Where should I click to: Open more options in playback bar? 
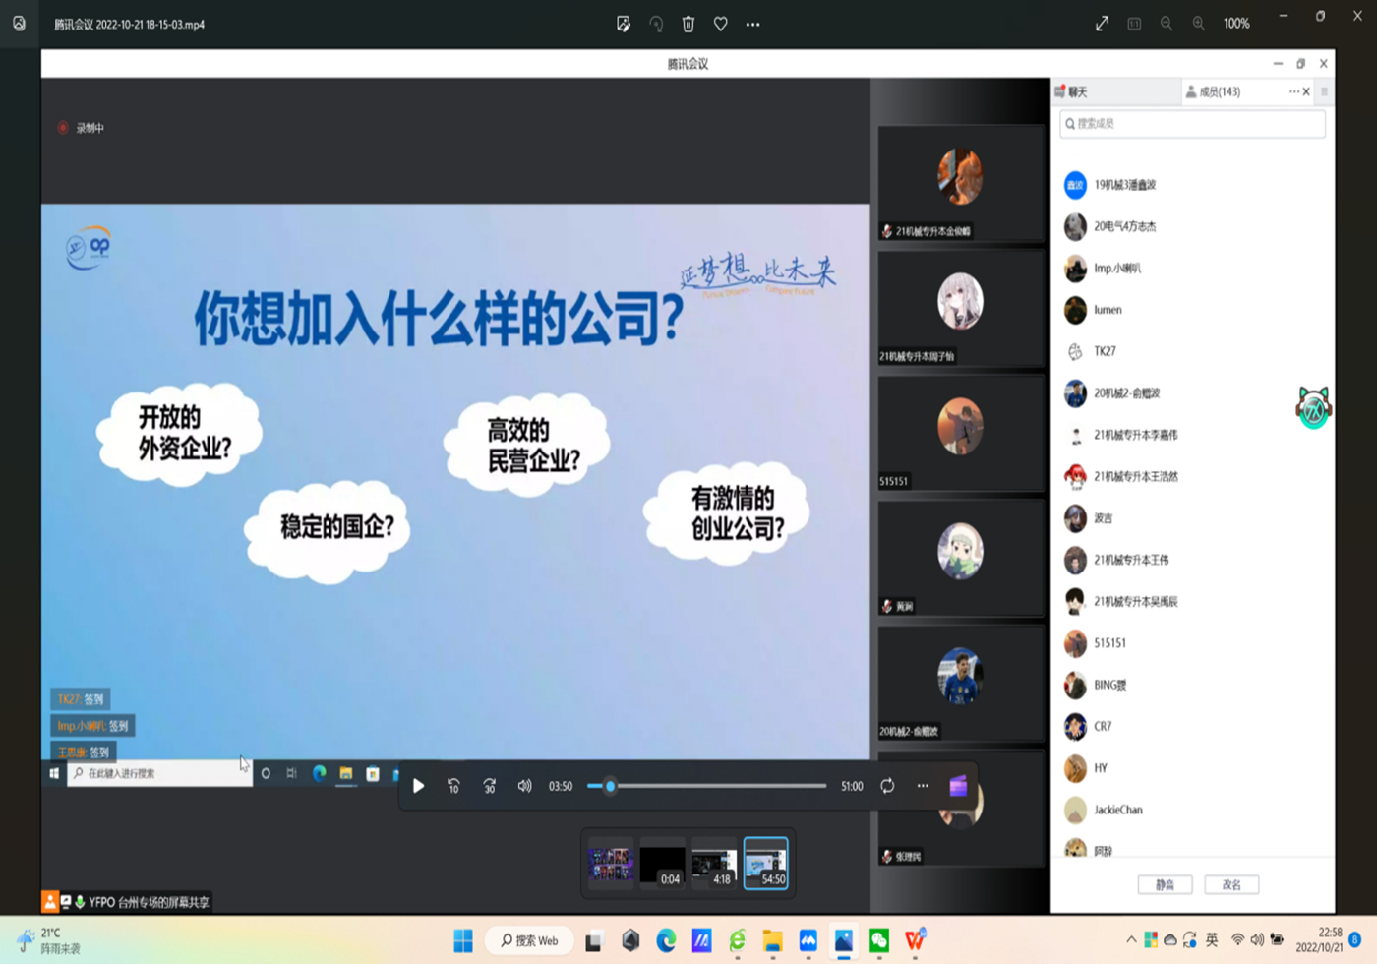tap(923, 786)
